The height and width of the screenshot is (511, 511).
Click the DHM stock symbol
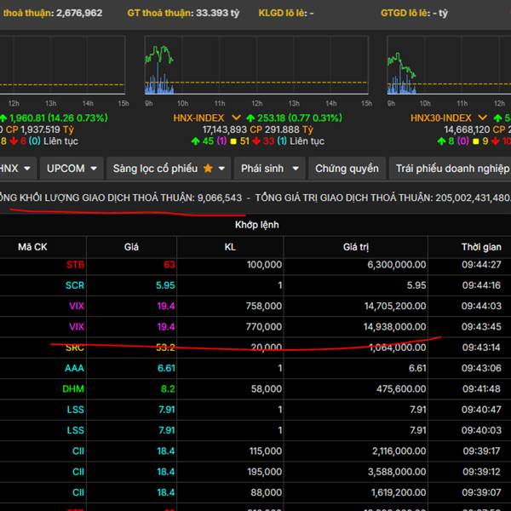tap(73, 388)
